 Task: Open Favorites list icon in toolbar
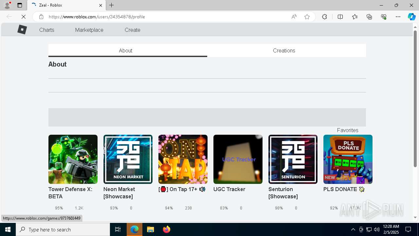click(x=355, y=17)
